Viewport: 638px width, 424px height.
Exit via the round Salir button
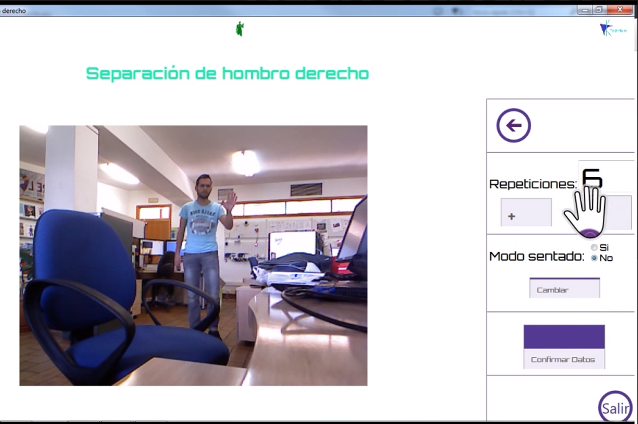tap(615, 408)
